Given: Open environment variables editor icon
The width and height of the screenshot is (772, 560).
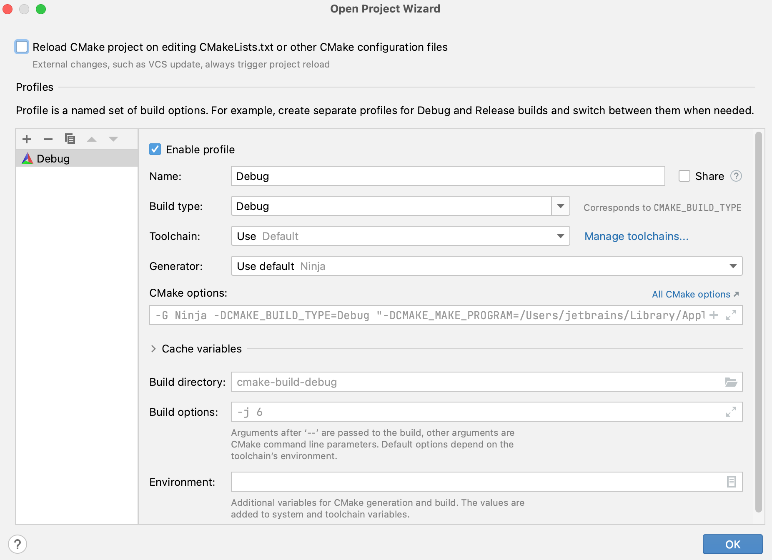Looking at the screenshot, I should [731, 482].
